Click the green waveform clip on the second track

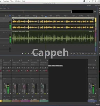point(53,37)
